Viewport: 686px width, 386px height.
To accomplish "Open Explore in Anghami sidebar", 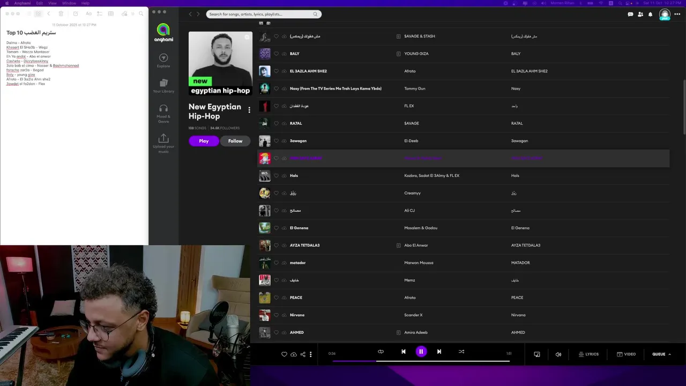I will tap(163, 60).
